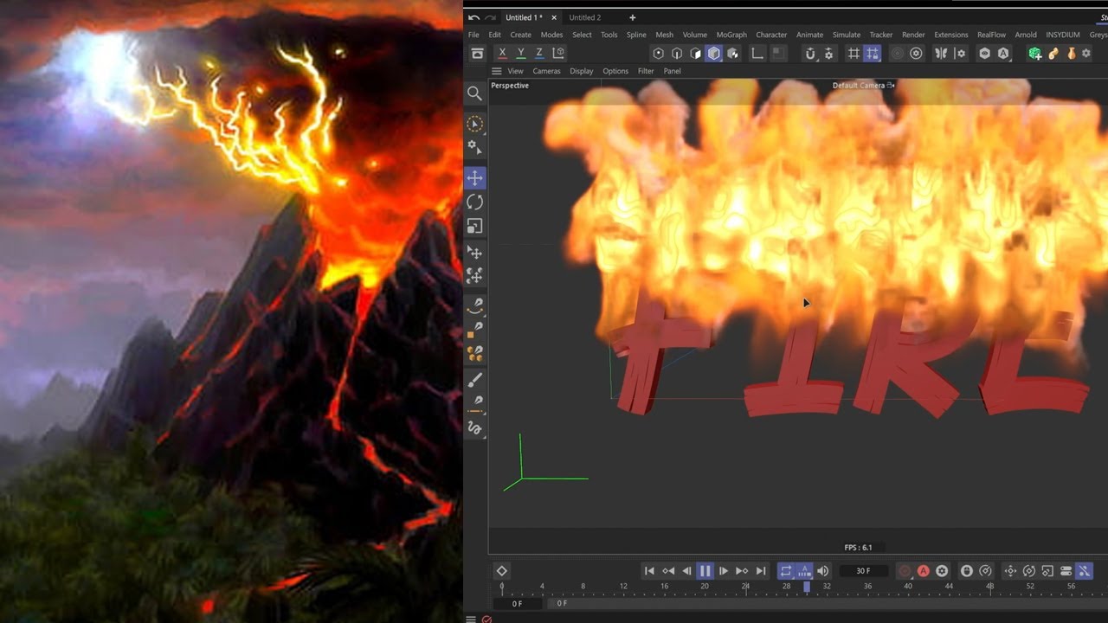The width and height of the screenshot is (1108, 623).
Task: Expand the preview range playback mode button
Action: [x=805, y=571]
